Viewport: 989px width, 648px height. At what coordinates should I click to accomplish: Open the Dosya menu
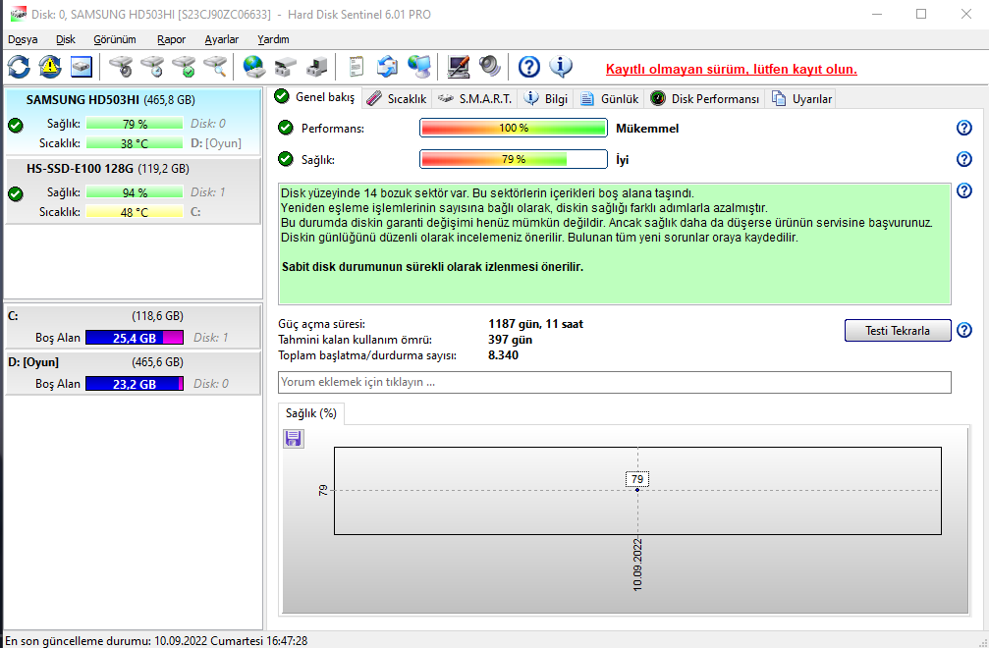(23, 39)
